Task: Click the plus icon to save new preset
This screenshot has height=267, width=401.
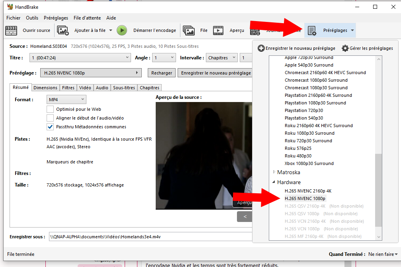Action: click(x=261, y=48)
